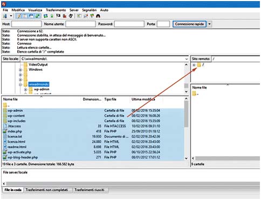
Task: Toggle the directory comparison icon
Action: pyautogui.click(x=86, y=16)
